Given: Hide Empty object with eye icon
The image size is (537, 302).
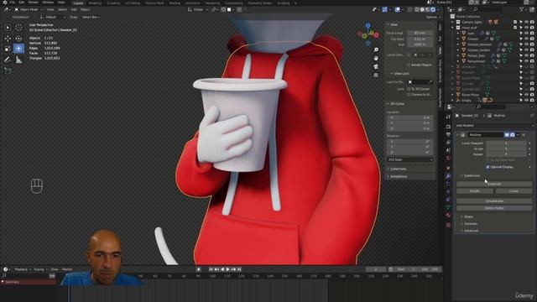Looking at the screenshot, I should pos(526,101).
